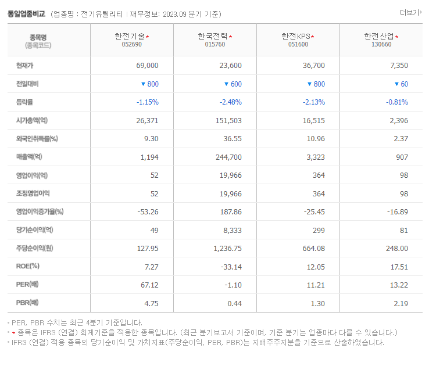429x366 pixels.
Task: Open the 한전KPS 051600 stock link
Action: (298, 40)
